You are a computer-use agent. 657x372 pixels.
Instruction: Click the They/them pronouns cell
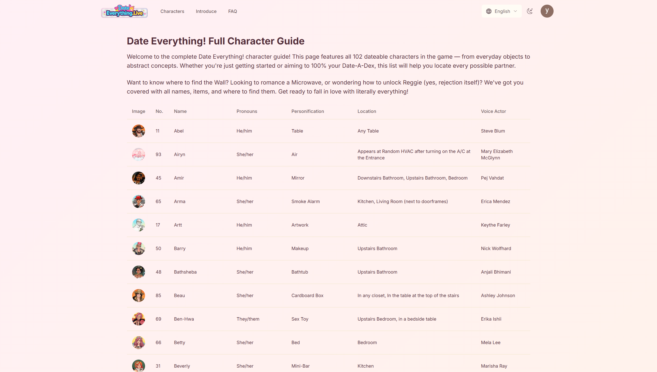click(x=248, y=319)
